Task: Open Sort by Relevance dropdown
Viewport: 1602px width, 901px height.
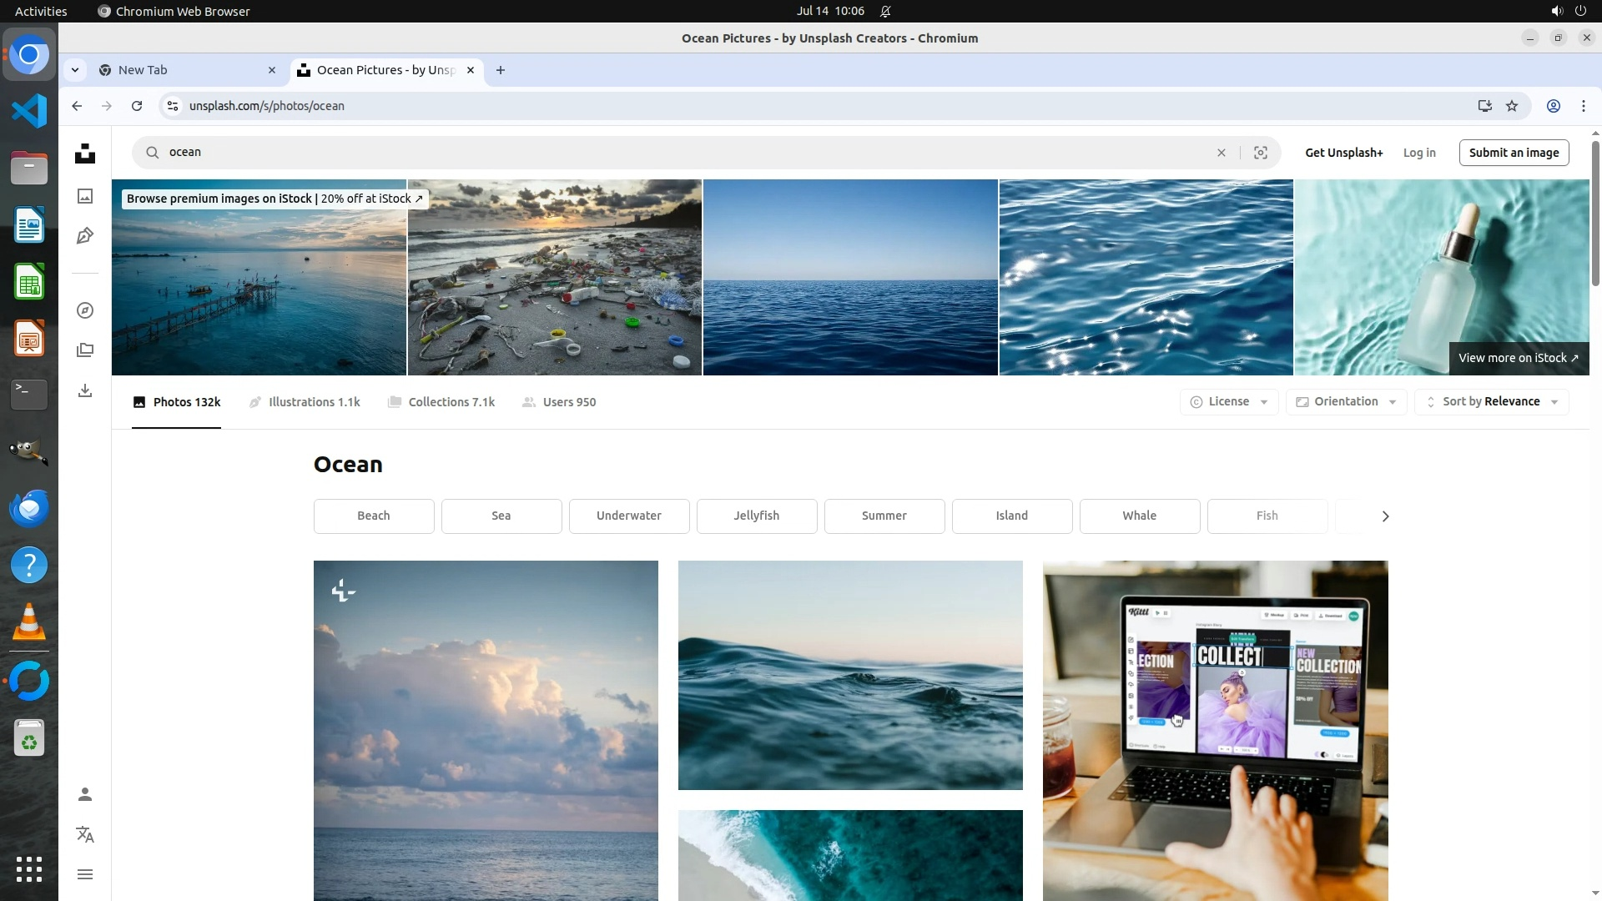Action: (x=1490, y=402)
